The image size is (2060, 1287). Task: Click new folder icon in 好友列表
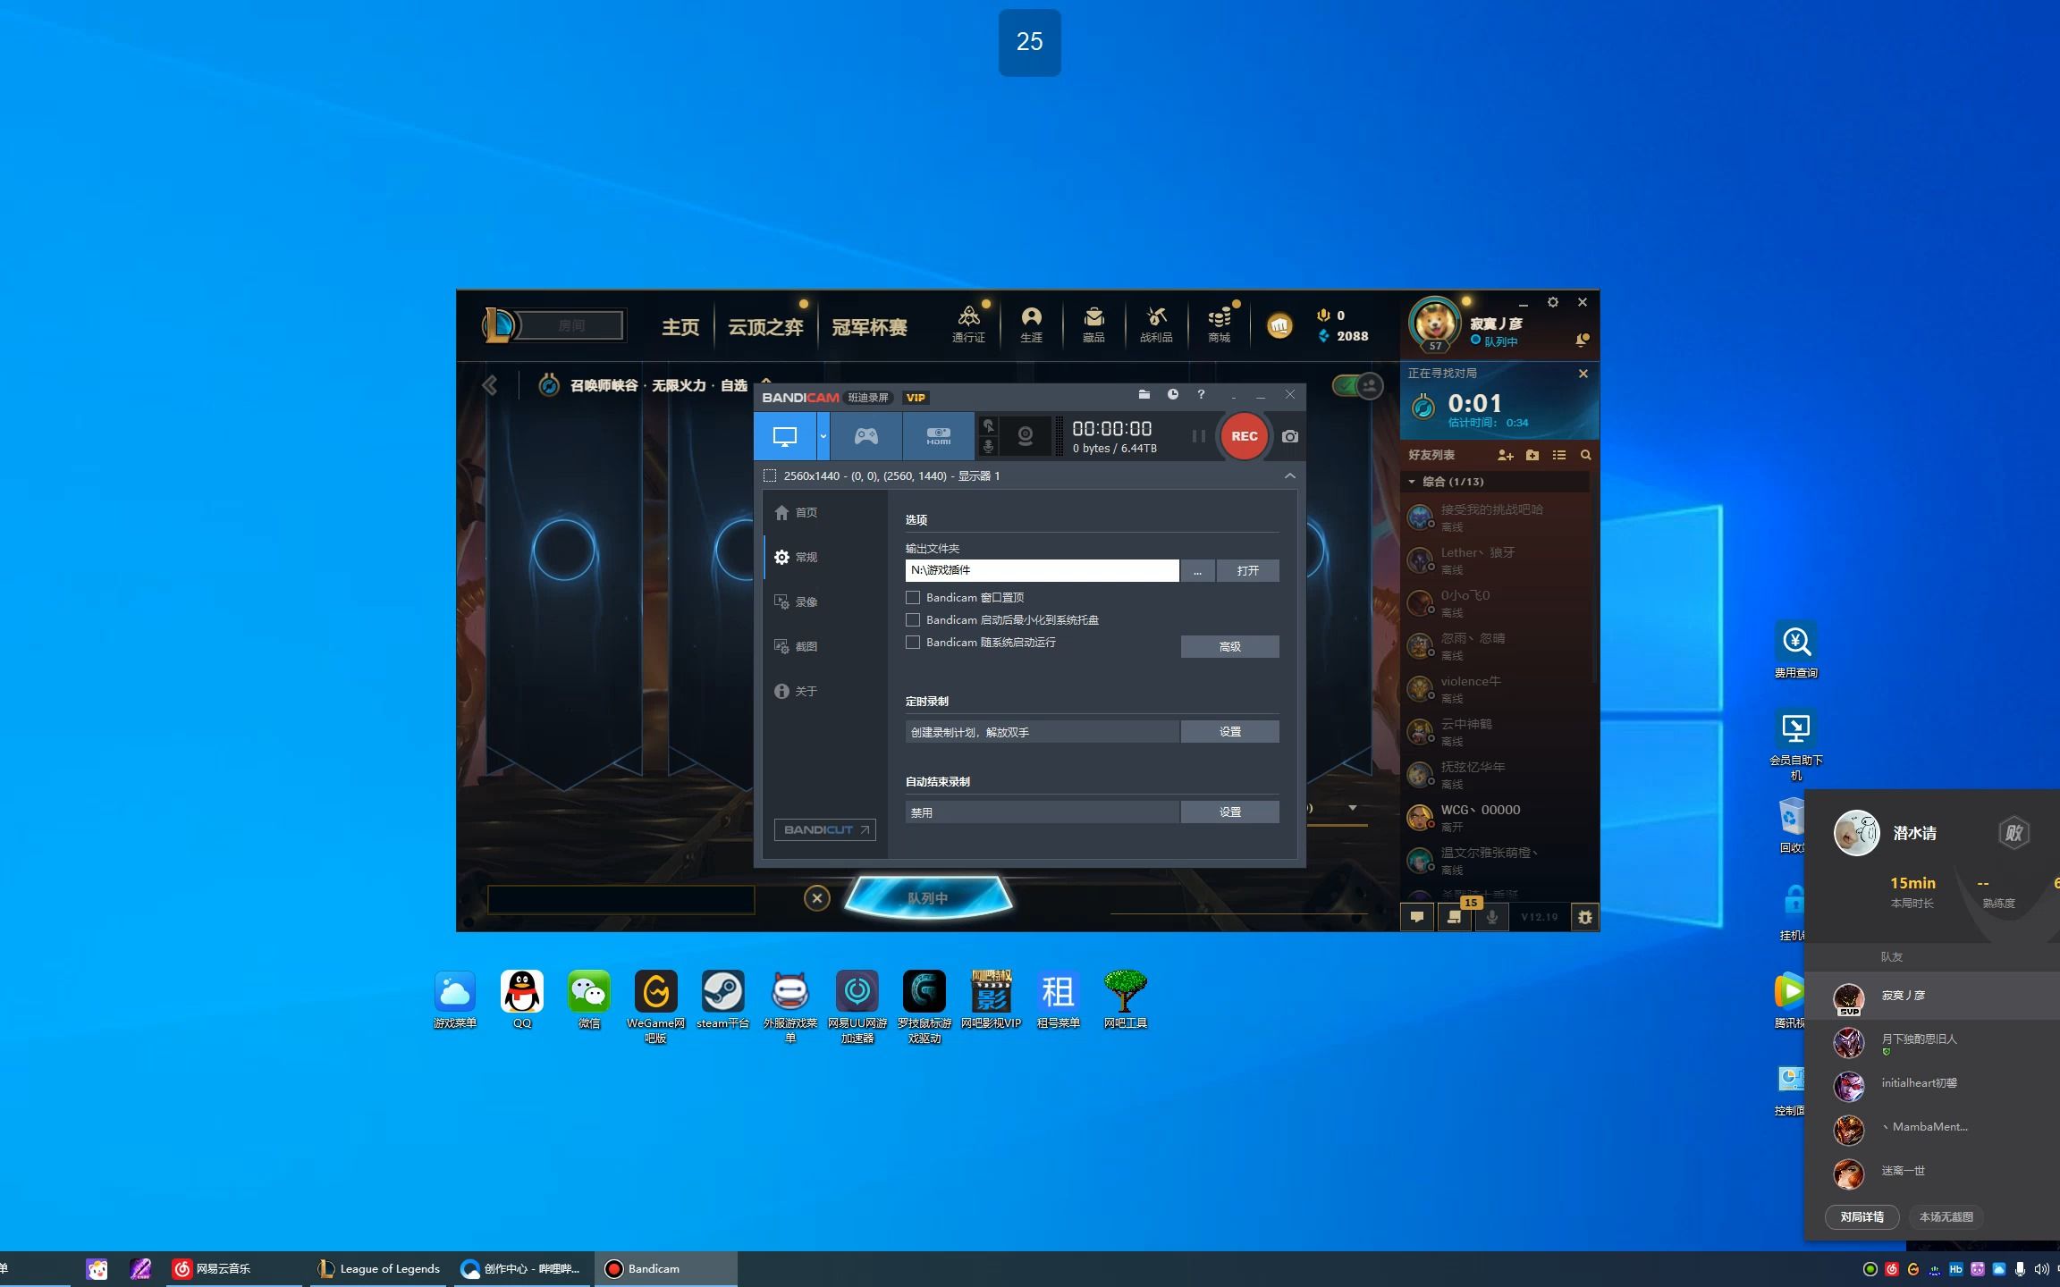coord(1532,455)
